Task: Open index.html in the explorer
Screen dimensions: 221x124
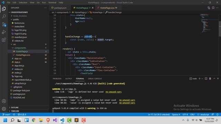Action: click(x=19, y=27)
